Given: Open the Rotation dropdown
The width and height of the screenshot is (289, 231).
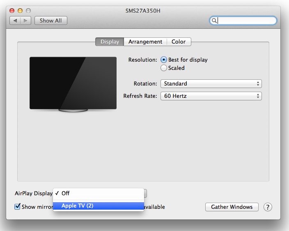Looking at the screenshot, I should click(x=211, y=83).
